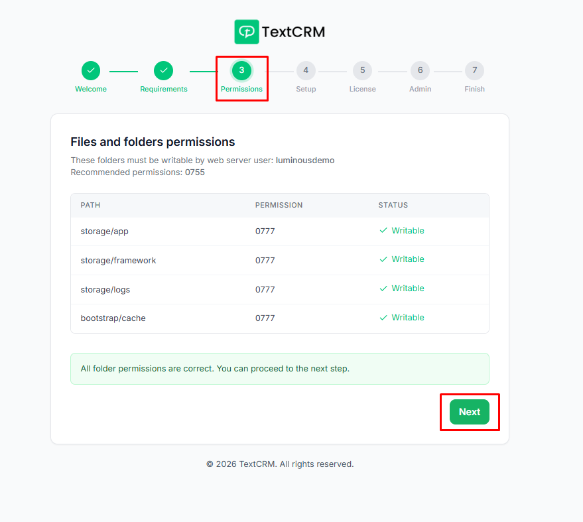Click the Welcome step checkmark circle
This screenshot has width=583, height=522.
tap(91, 70)
